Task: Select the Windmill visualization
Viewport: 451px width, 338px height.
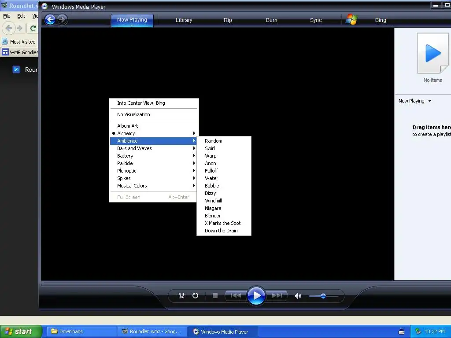Action: point(224,201)
